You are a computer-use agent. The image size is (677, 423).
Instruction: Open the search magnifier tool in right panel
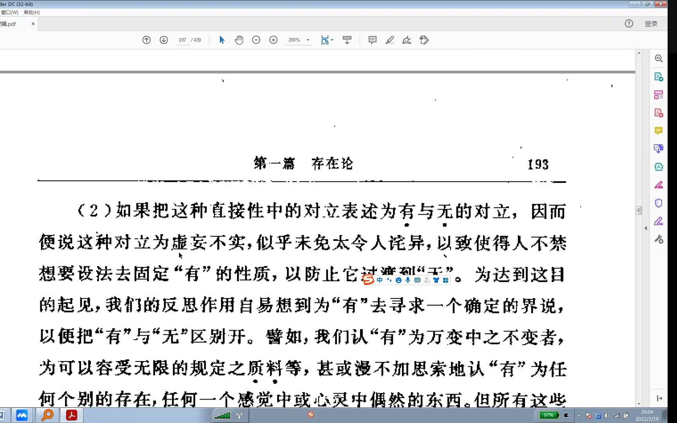[x=659, y=58]
